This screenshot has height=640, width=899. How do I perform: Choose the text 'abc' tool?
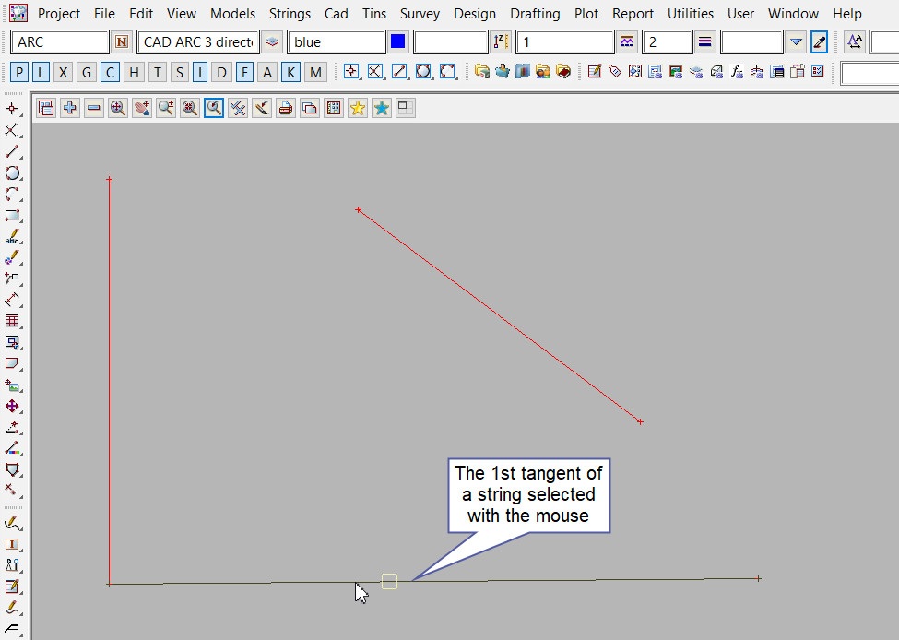[x=13, y=237]
